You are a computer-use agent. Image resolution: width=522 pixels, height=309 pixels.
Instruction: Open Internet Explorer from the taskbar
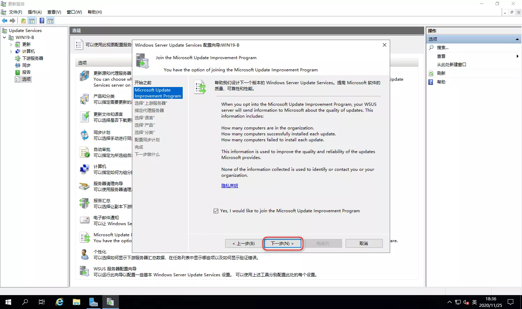[60, 302]
